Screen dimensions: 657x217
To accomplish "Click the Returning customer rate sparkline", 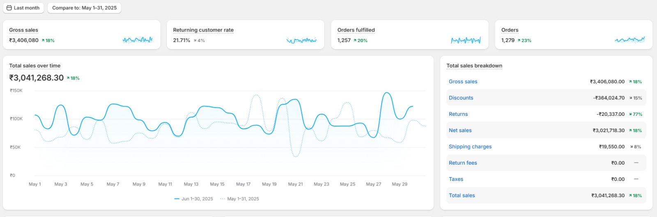I will tap(301, 40).
